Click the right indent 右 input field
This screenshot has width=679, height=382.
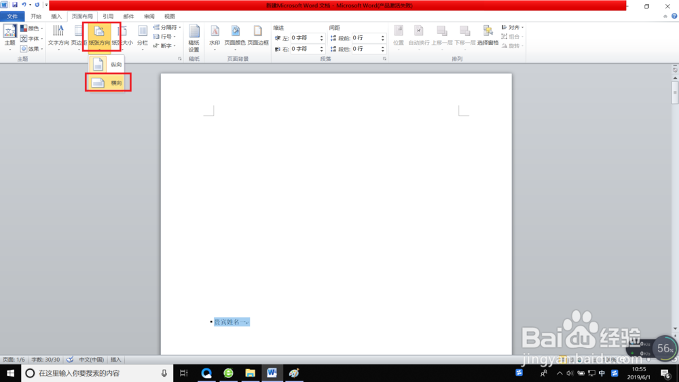click(x=304, y=49)
